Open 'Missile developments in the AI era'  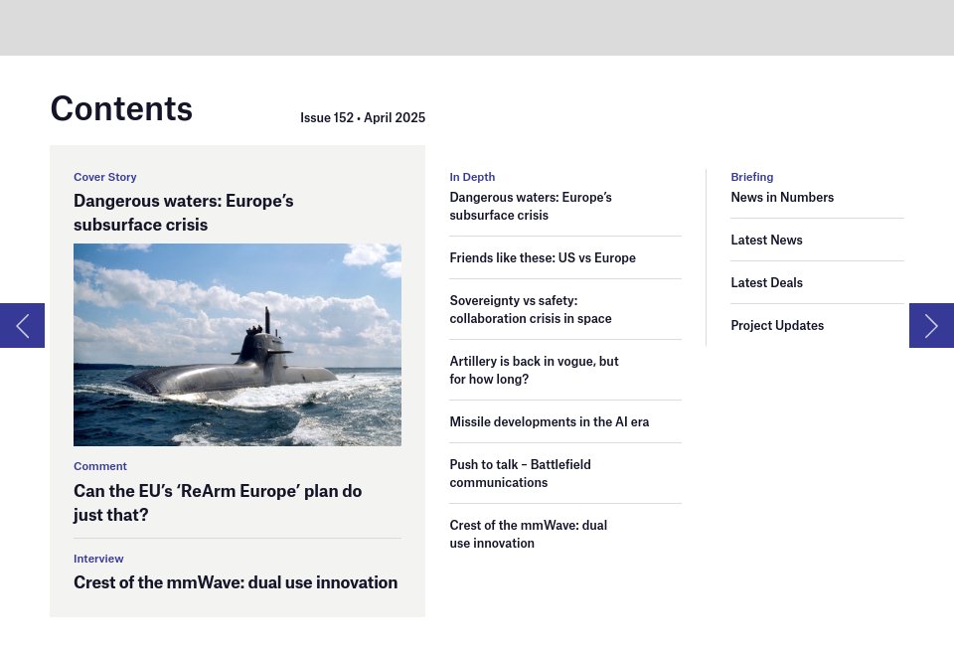pos(550,421)
